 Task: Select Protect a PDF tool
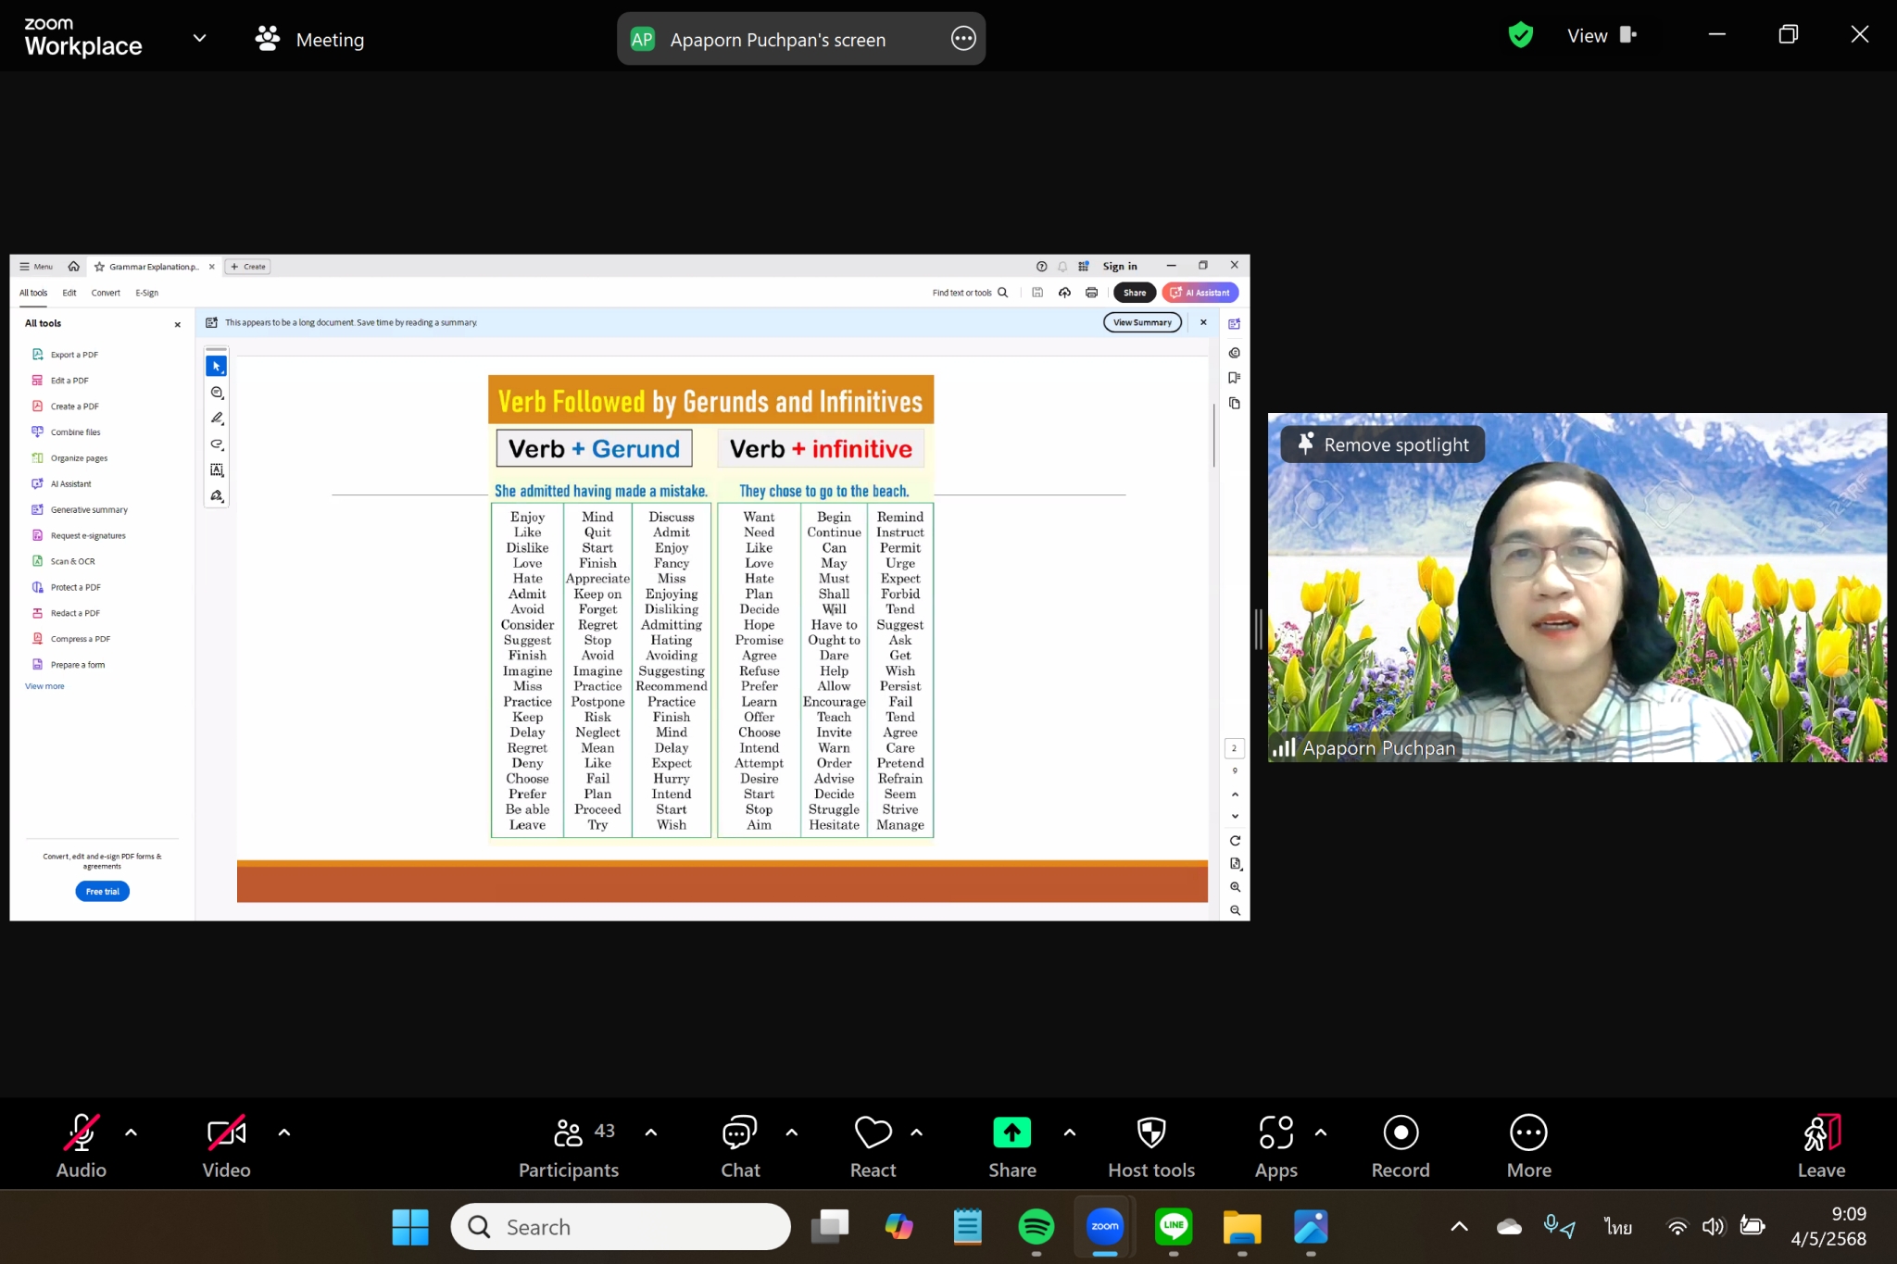tap(66, 587)
